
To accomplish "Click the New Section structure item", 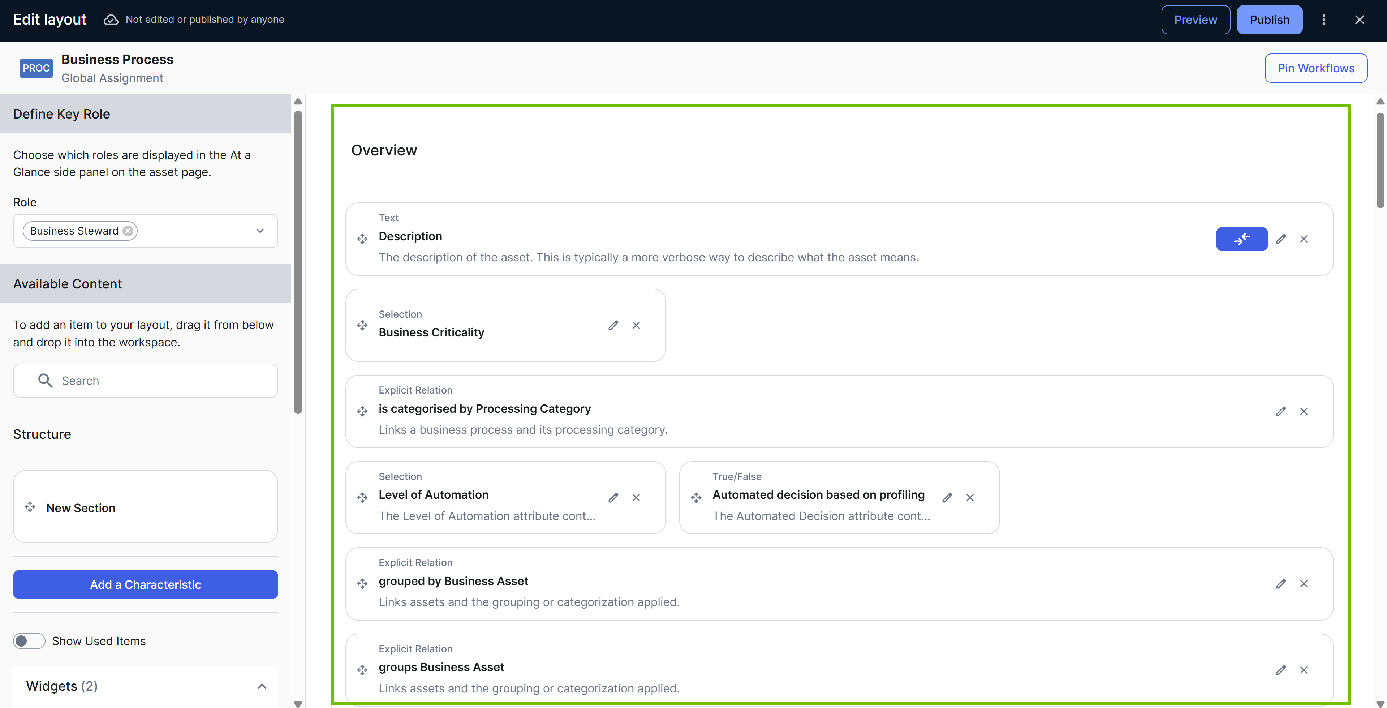I will [x=81, y=508].
